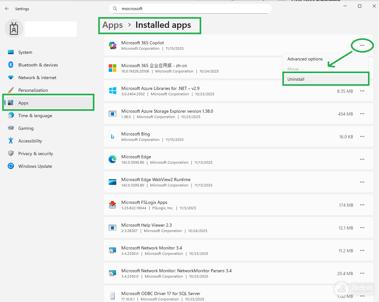Select the Microsoft 365 企业应用版 zh-cn entry
This screenshot has width=379, height=302.
coord(193,68)
